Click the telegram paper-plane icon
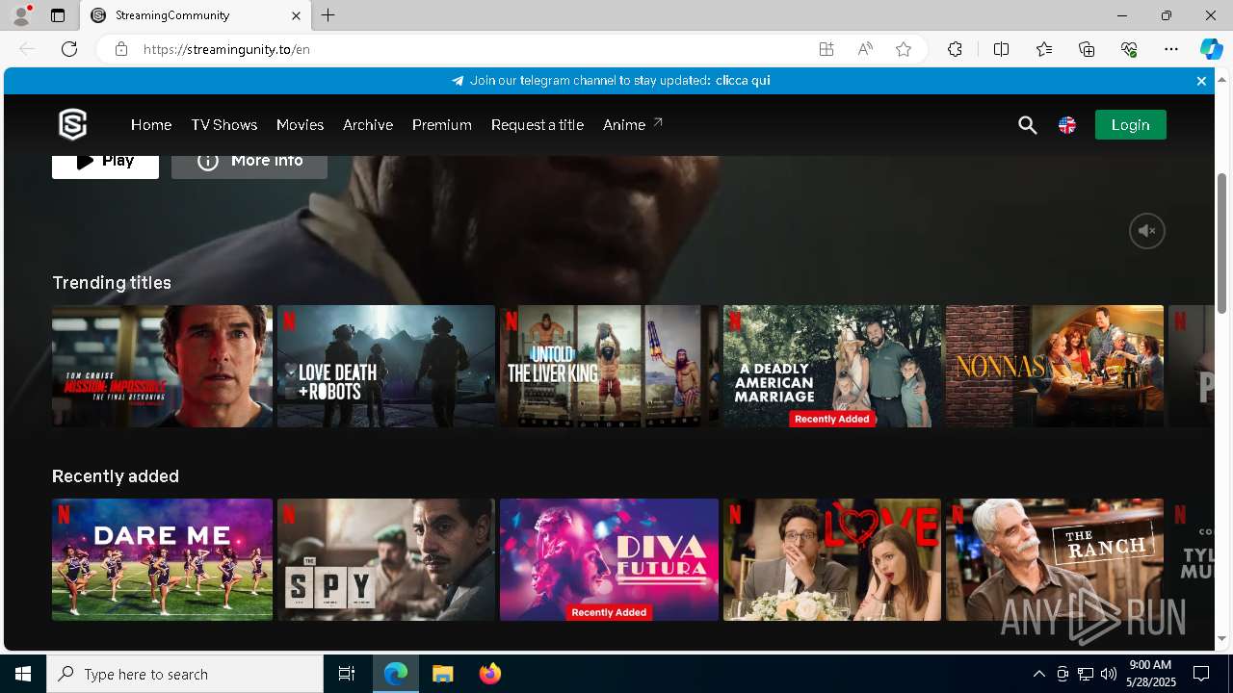Viewport: 1233px width, 693px height. point(458,81)
